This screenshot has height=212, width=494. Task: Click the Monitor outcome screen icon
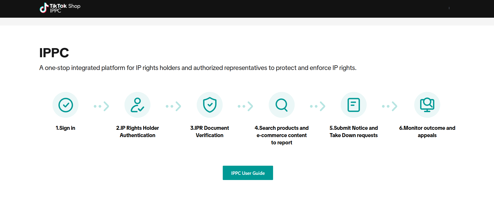[427, 105]
